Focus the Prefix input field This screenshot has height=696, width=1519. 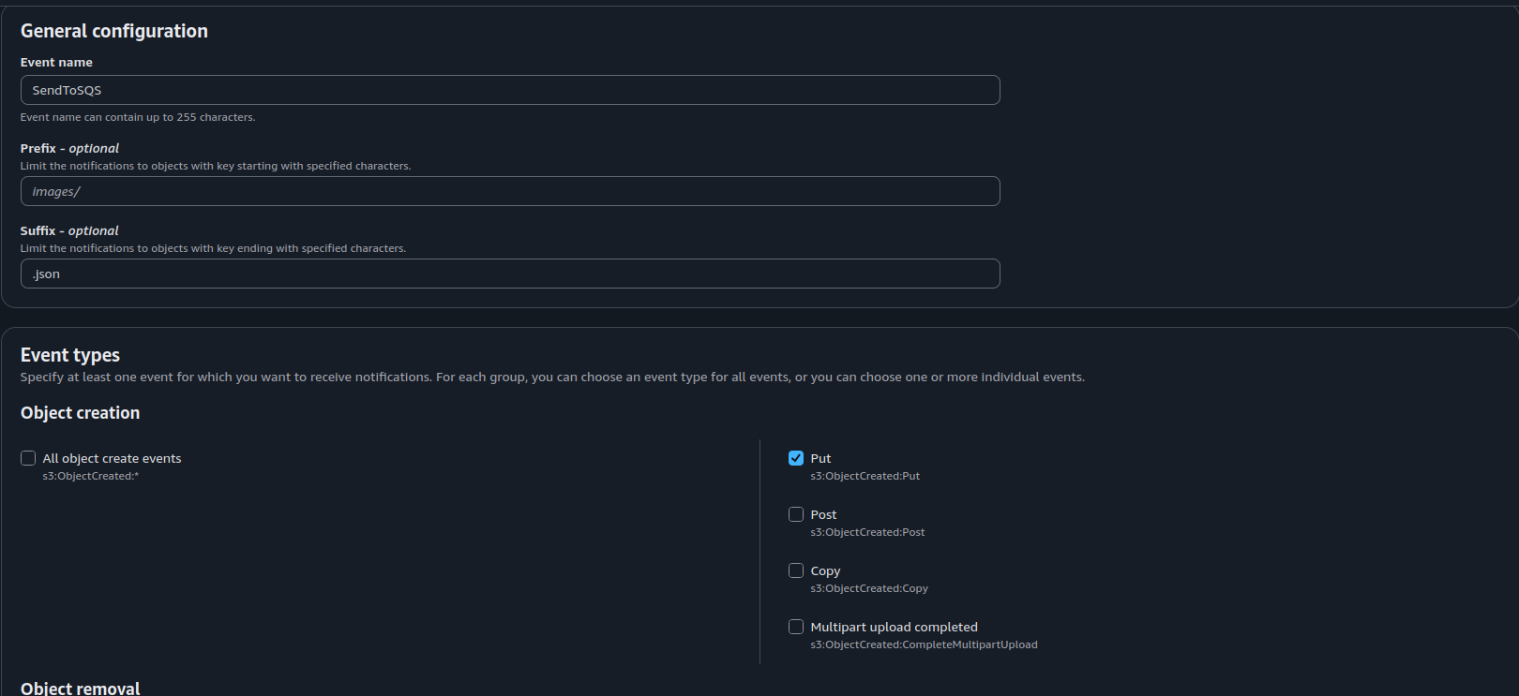[x=510, y=191]
